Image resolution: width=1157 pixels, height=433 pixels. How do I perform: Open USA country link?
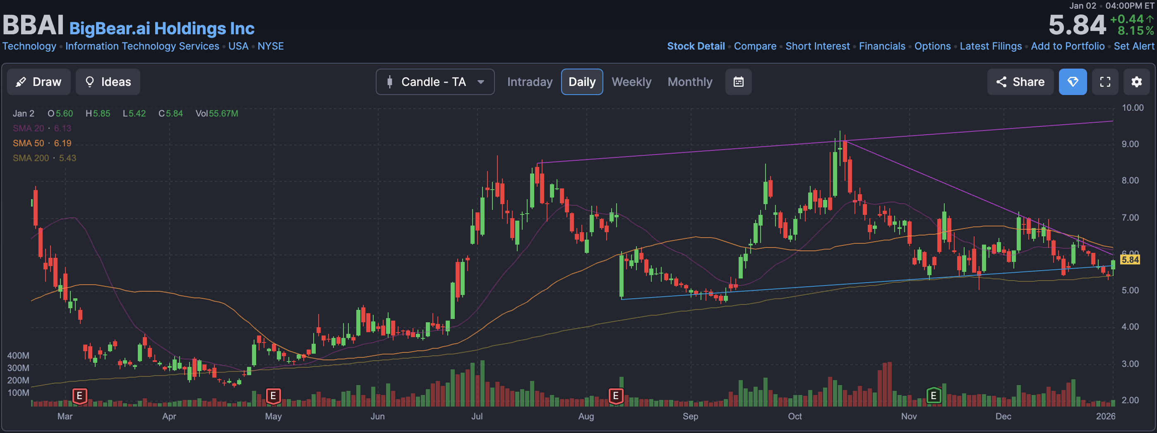[x=238, y=46]
